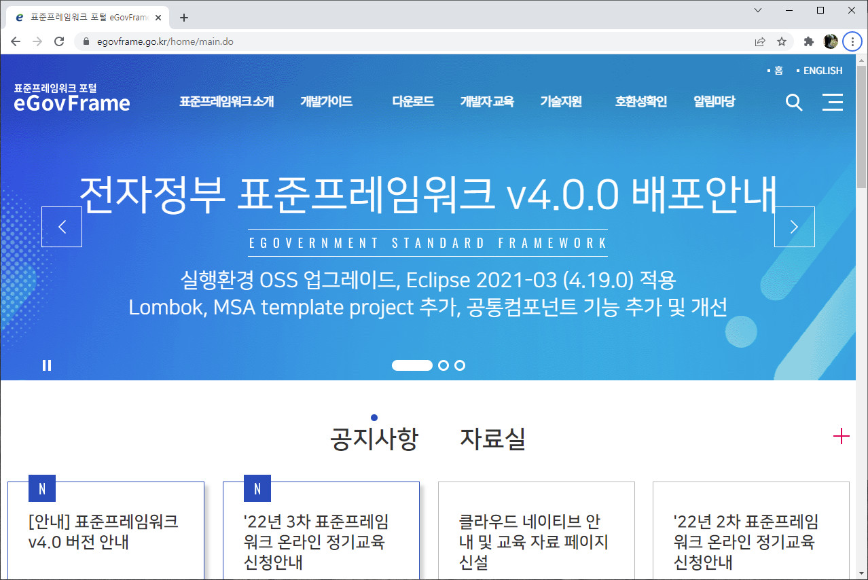Reload the page with the refresh icon

point(59,41)
